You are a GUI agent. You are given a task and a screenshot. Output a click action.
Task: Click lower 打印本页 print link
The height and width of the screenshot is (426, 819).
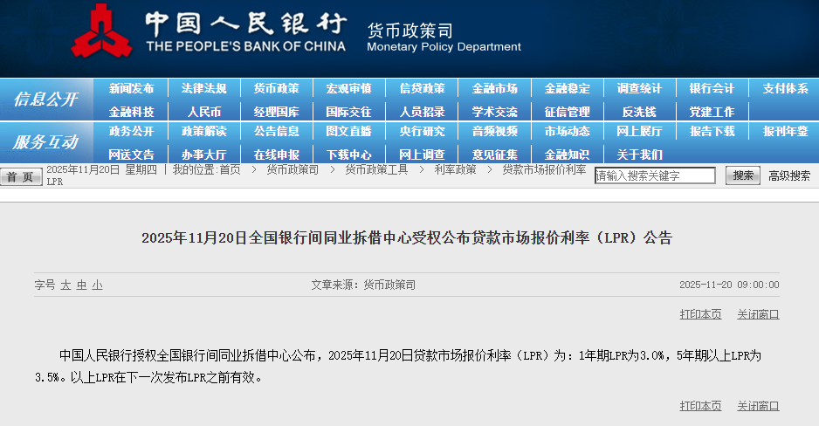700,406
